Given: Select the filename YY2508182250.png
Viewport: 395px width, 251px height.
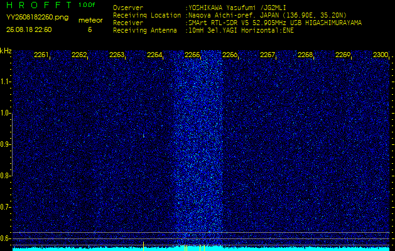Looking at the screenshot, I should point(37,18).
